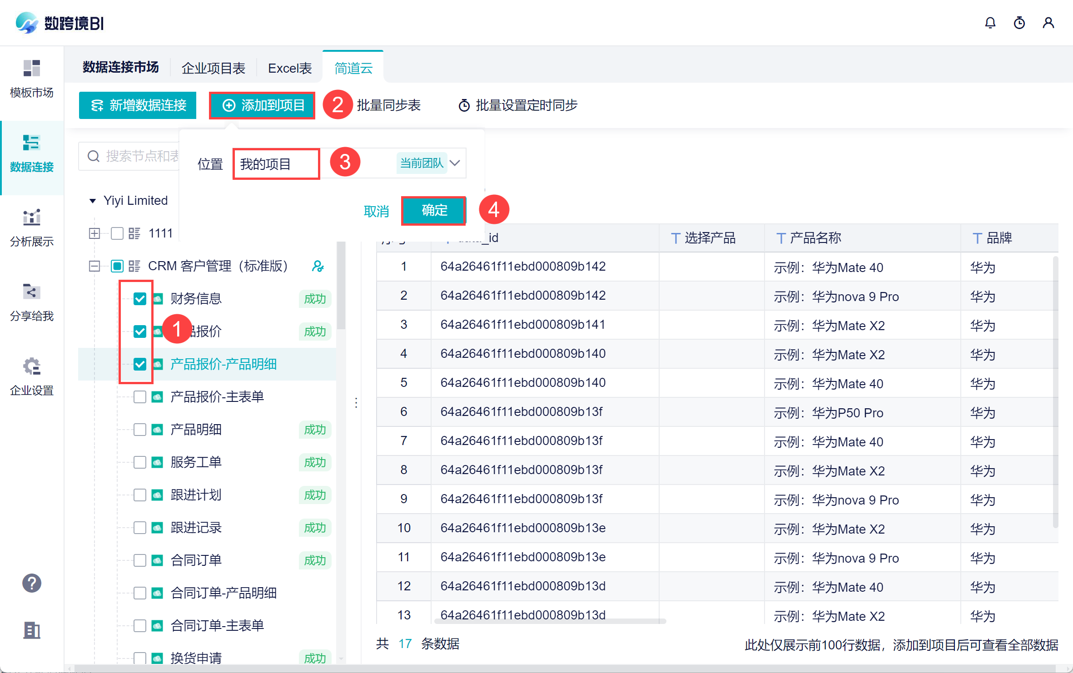Click the 确定 button
Screen dimensions: 1073x673
(434, 210)
